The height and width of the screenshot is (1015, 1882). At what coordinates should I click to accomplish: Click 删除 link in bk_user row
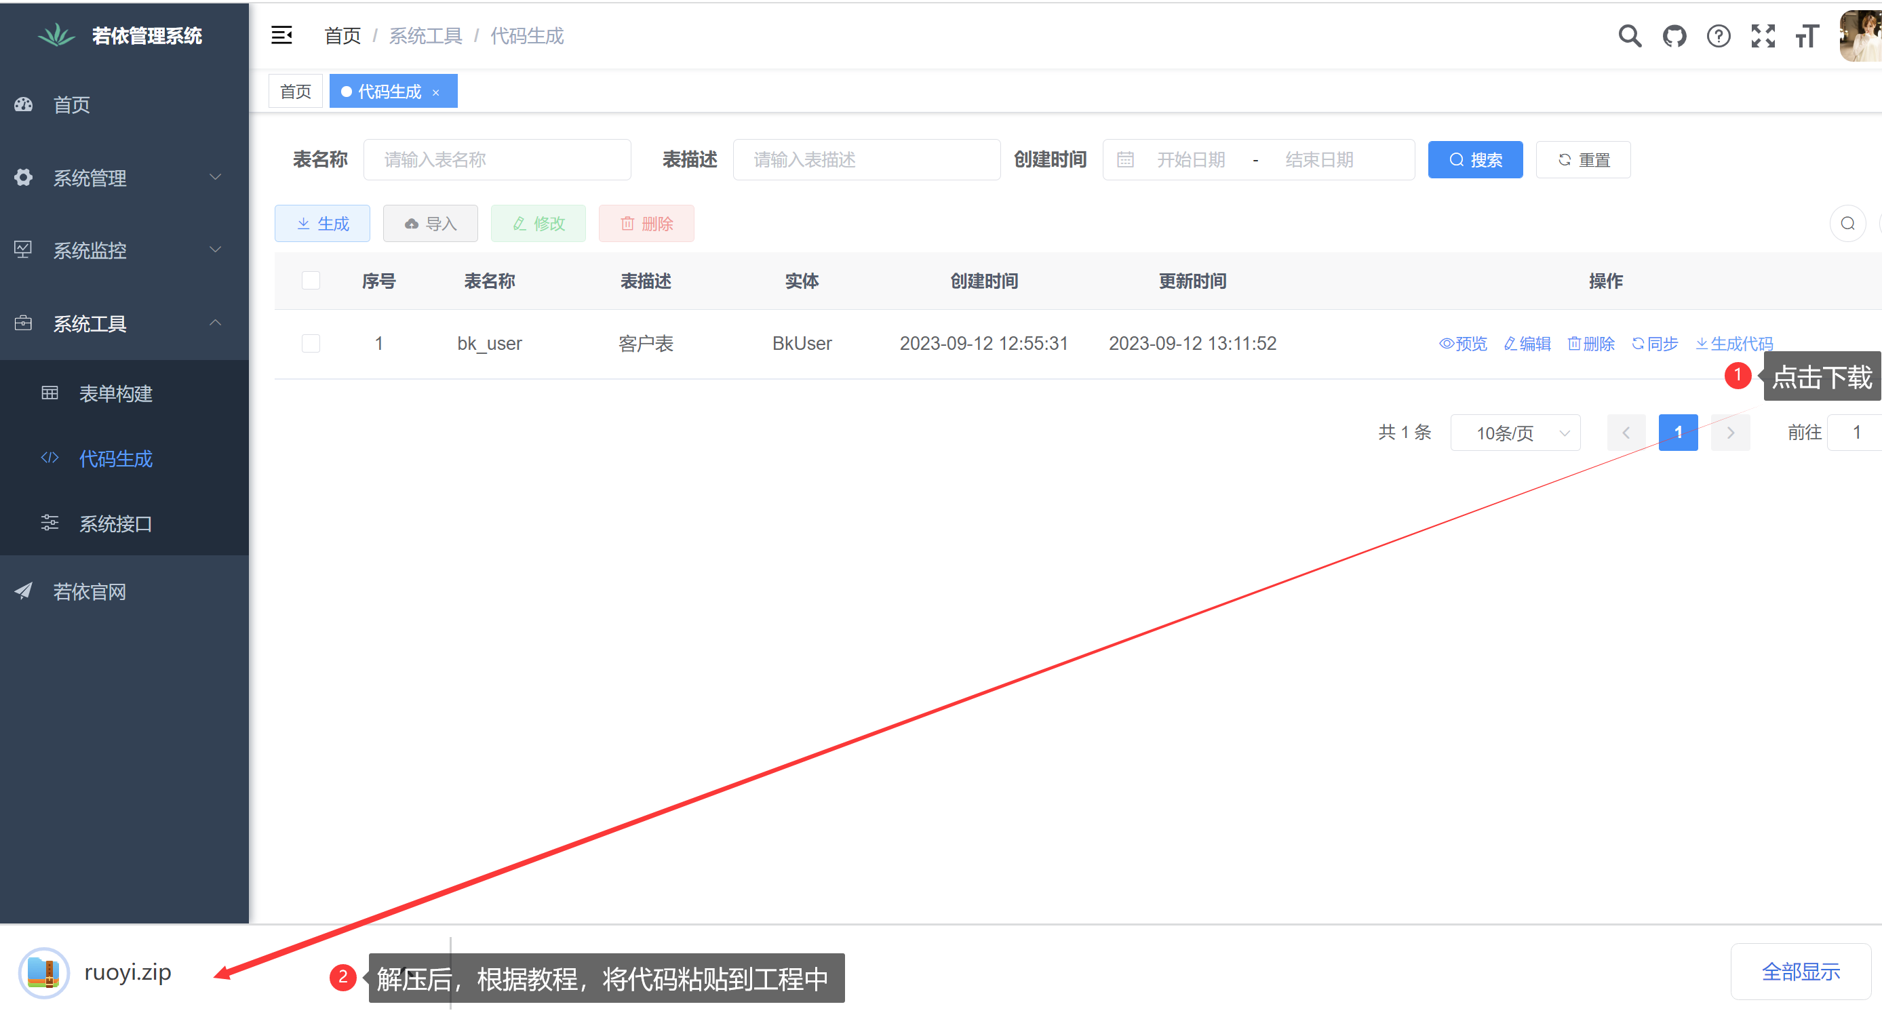[1590, 343]
